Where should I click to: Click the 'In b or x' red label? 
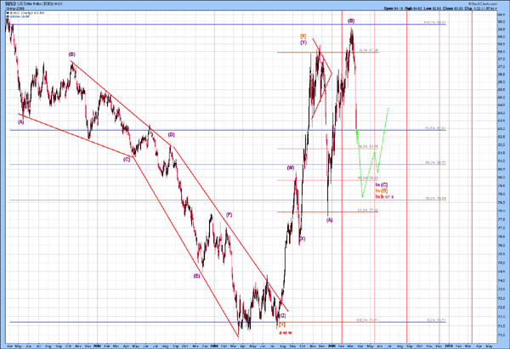pyautogui.click(x=384, y=197)
